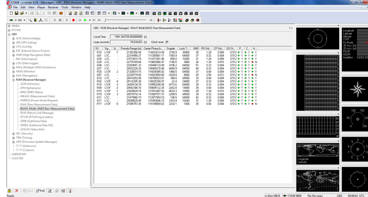This screenshot has height=197, width=368.
Task: Click the SV column header
Action: (99, 48)
